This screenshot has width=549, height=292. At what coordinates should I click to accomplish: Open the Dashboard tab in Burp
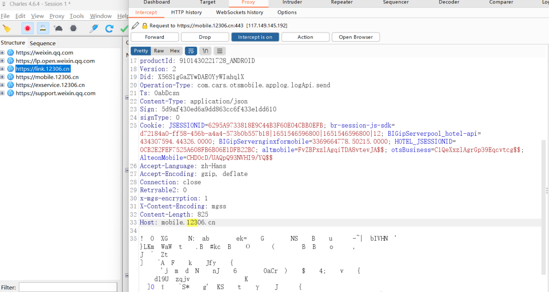[157, 3]
